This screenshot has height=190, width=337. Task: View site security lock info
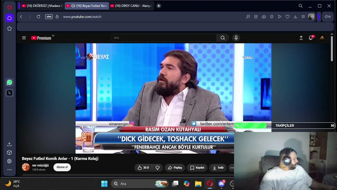pos(57,17)
